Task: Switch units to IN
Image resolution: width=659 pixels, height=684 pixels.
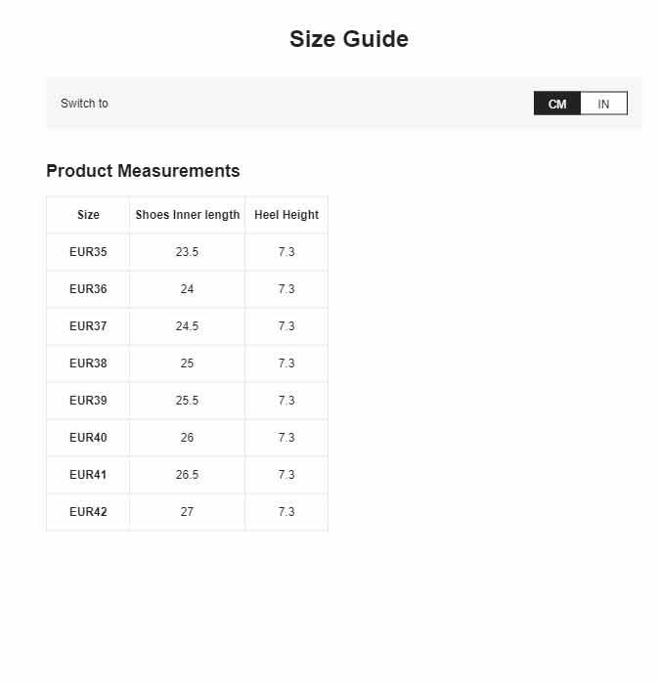Action: click(603, 104)
